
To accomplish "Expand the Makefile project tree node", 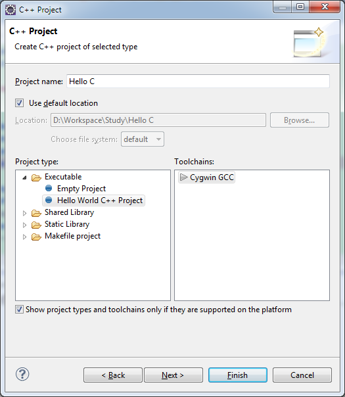I will coord(24,237).
